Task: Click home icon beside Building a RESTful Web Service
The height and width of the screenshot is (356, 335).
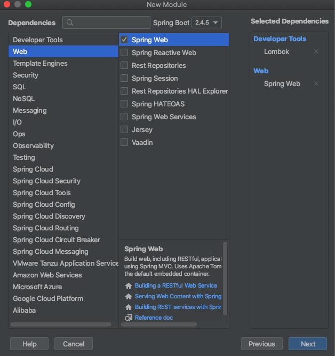Action: [x=129, y=285]
